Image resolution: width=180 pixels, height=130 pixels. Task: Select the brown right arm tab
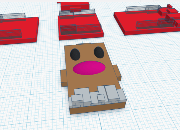pos(117,72)
